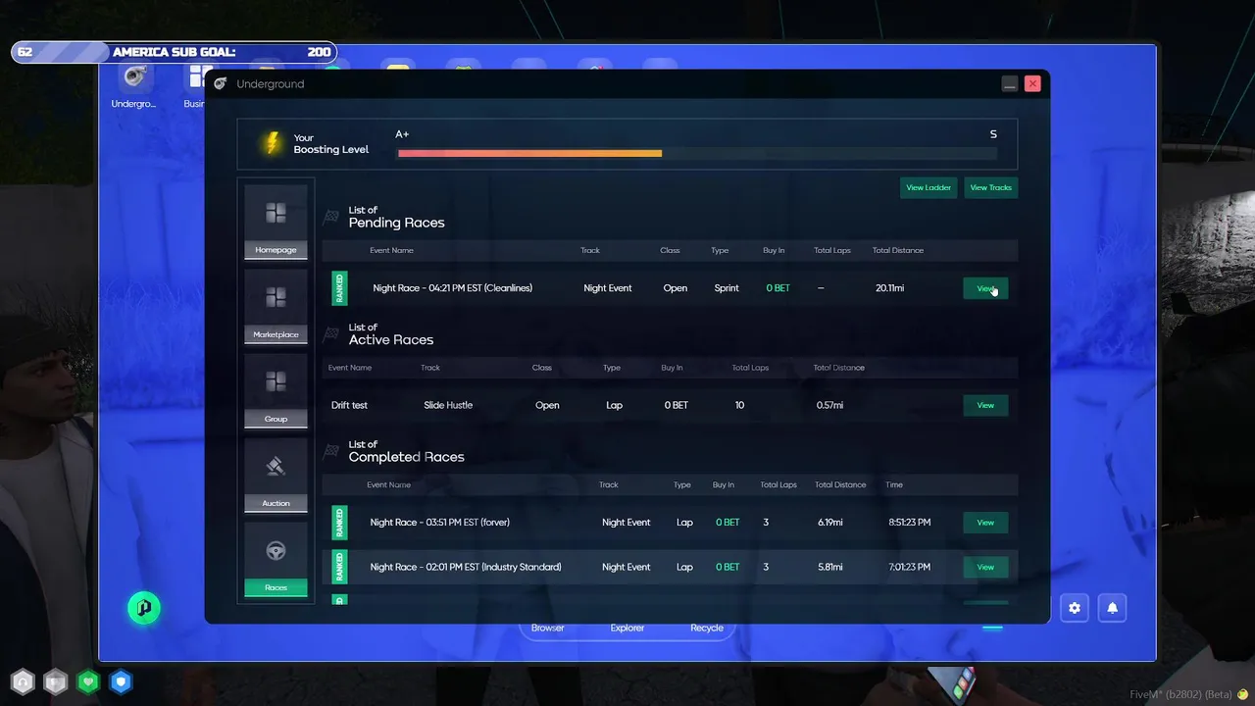Click the '0.57mi' distance value
This screenshot has width=1255, height=706.
(x=829, y=405)
